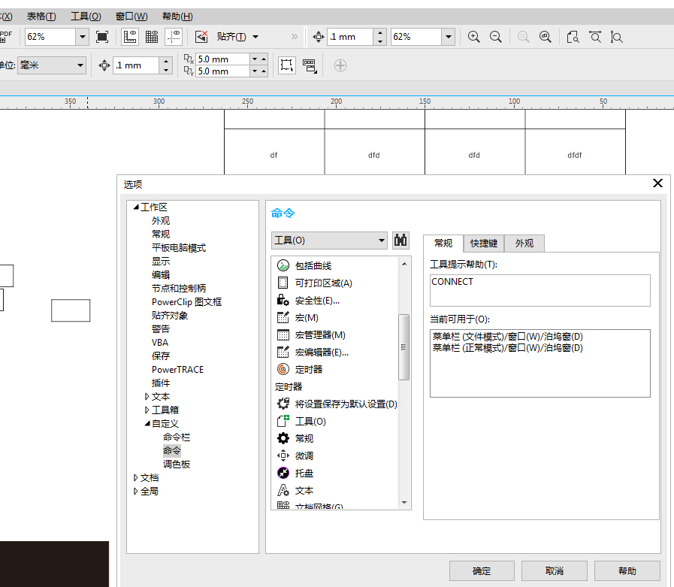Expand the 文本 tree node
The height and width of the screenshot is (587, 674).
click(x=147, y=397)
